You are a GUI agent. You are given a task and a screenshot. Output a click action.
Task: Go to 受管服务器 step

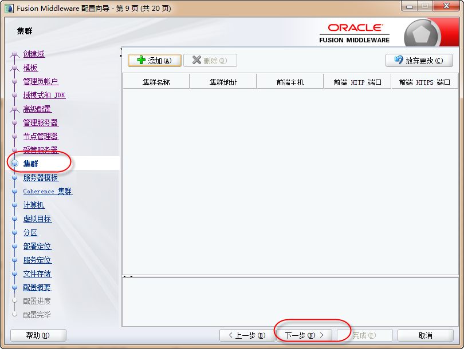[x=41, y=150]
